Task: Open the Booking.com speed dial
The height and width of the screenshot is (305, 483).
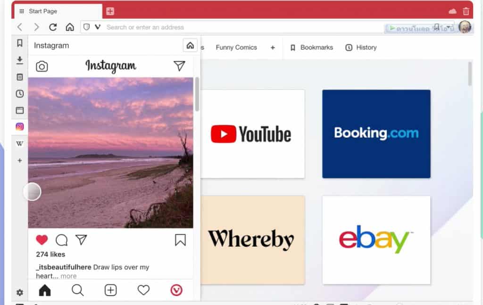Action: click(376, 134)
